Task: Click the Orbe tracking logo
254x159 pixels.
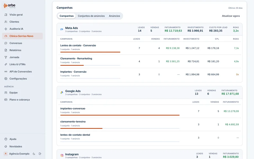Action: [10, 6]
